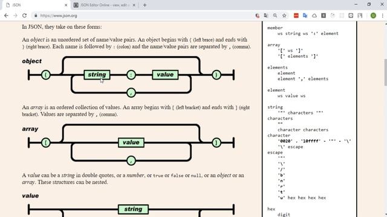Open the Google Translate extension
The image size is (387, 217).
click(x=305, y=16)
